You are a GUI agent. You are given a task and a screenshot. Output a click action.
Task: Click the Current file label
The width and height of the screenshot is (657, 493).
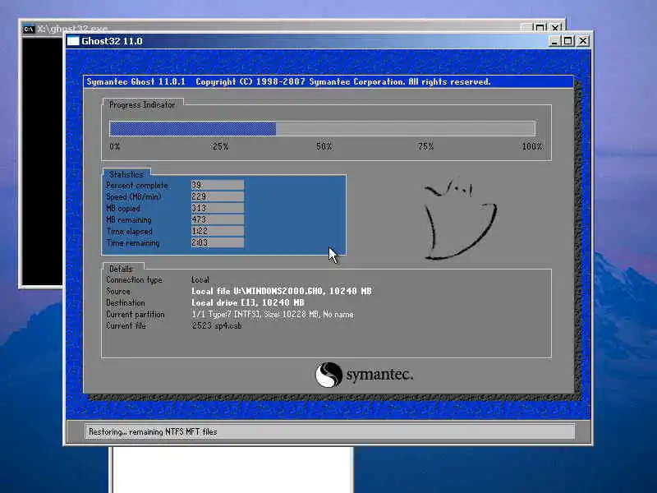coord(126,325)
